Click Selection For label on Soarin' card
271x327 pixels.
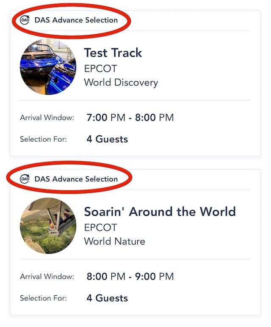pos(43,298)
